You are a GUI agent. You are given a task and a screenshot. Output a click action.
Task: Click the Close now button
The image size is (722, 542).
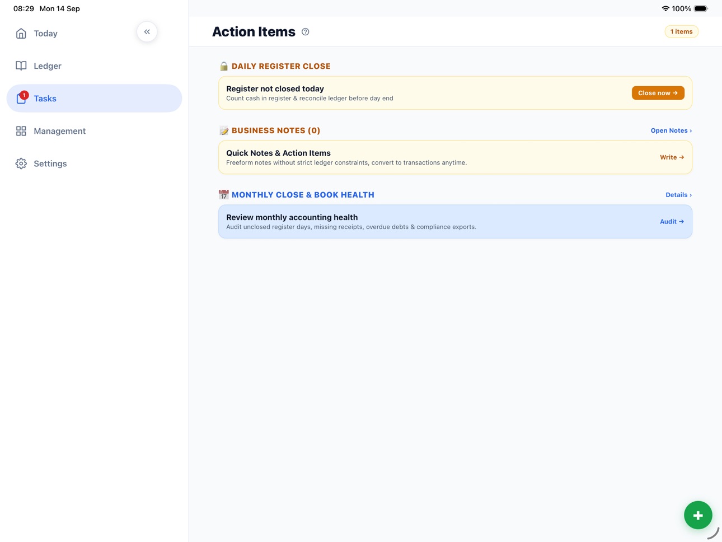click(x=658, y=93)
